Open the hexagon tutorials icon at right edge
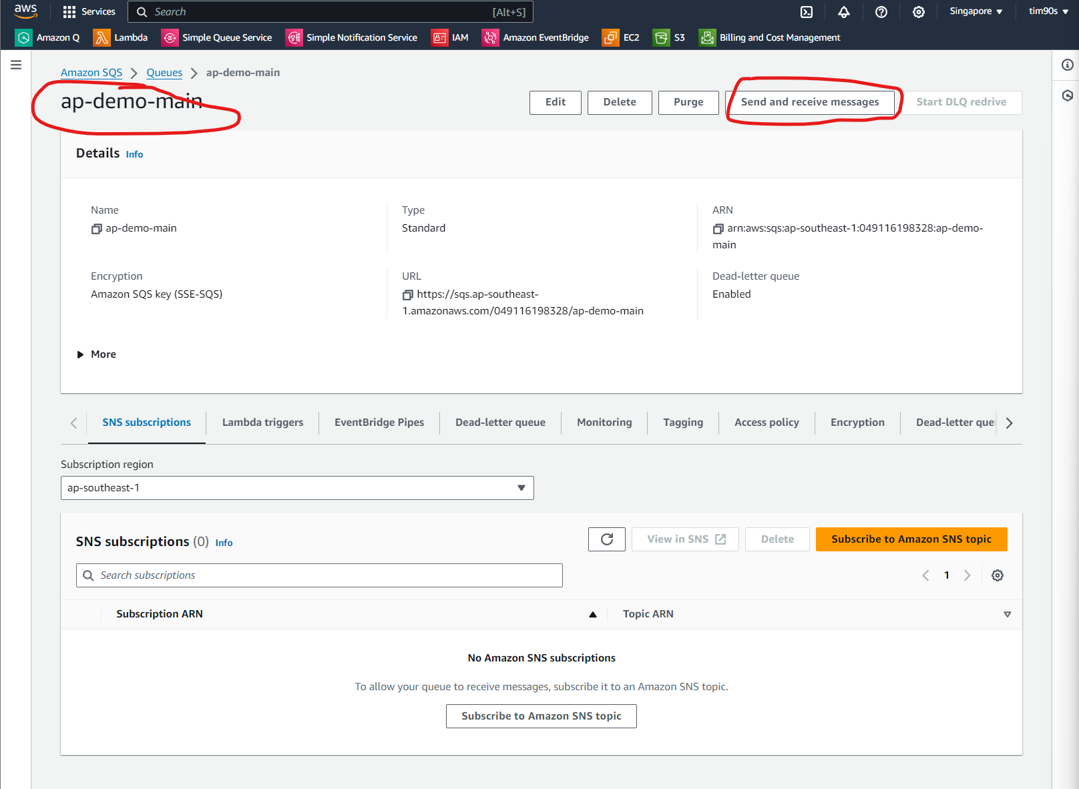 (x=1068, y=95)
